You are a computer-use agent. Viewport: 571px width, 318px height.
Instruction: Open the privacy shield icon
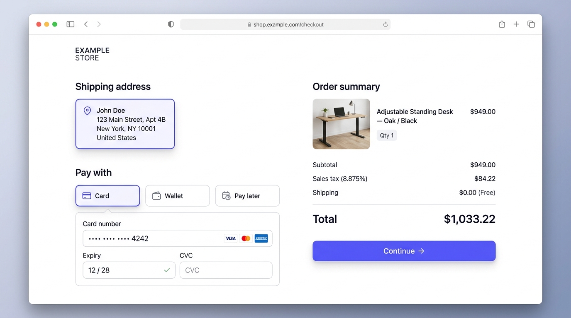(171, 24)
